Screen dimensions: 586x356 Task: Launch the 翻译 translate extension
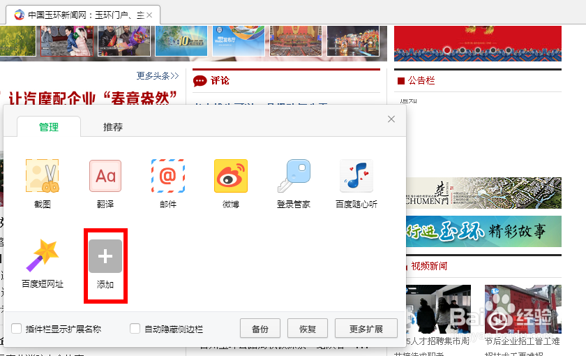pos(105,176)
